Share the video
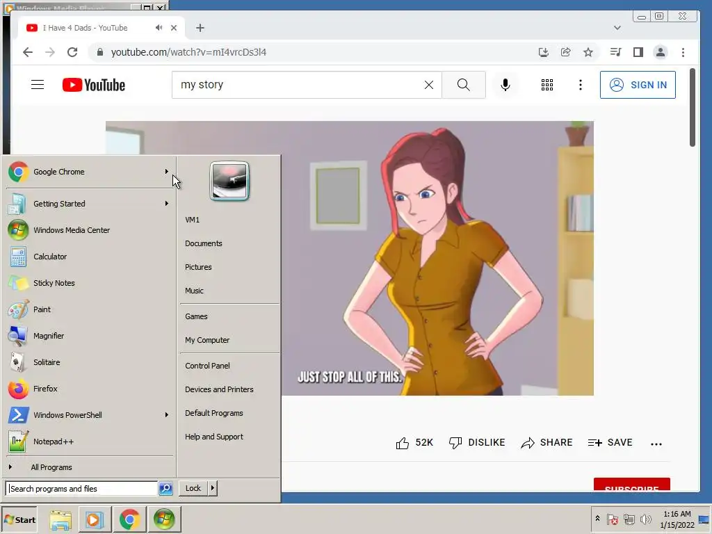 [x=547, y=443]
